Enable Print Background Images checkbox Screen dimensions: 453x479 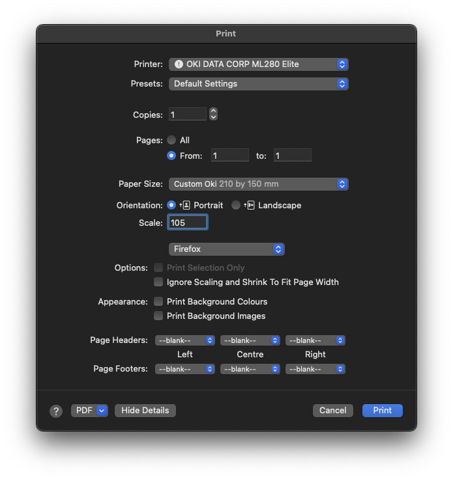coord(158,316)
